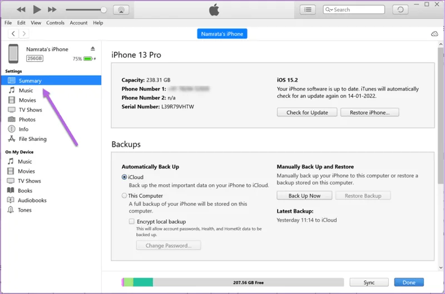Click the Audiobooks icon
Viewport: 445px width, 294px height.
point(11,200)
